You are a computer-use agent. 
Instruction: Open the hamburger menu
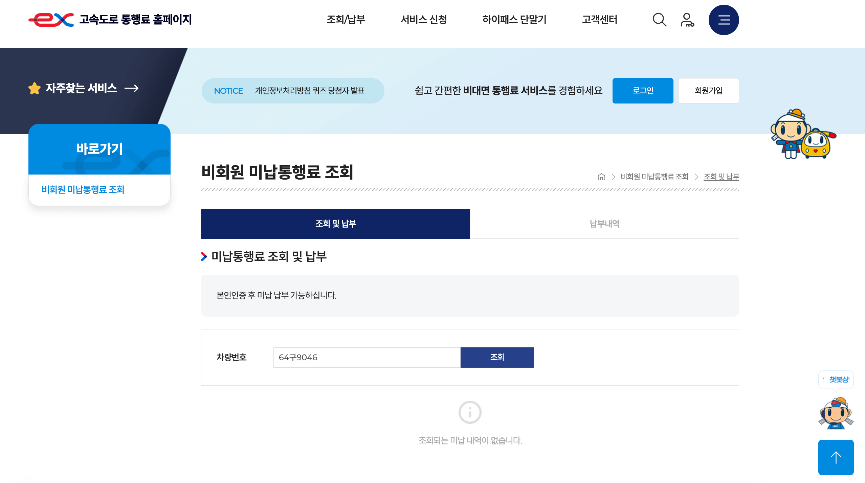[724, 20]
